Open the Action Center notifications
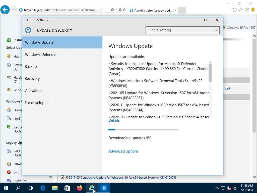The image size is (257, 193). (235, 188)
